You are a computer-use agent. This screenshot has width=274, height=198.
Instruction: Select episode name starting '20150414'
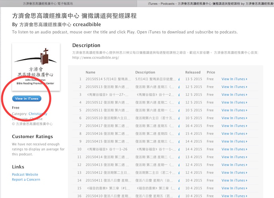[107, 157]
